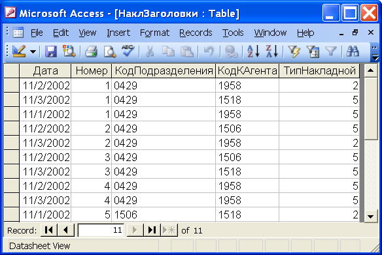The image size is (382, 255).
Task: Click the table document control icon in the menu bar
Action: pyautogui.click(x=18, y=33)
